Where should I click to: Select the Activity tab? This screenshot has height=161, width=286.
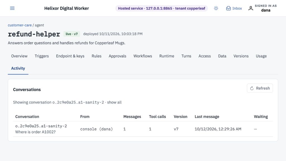coord(18,68)
